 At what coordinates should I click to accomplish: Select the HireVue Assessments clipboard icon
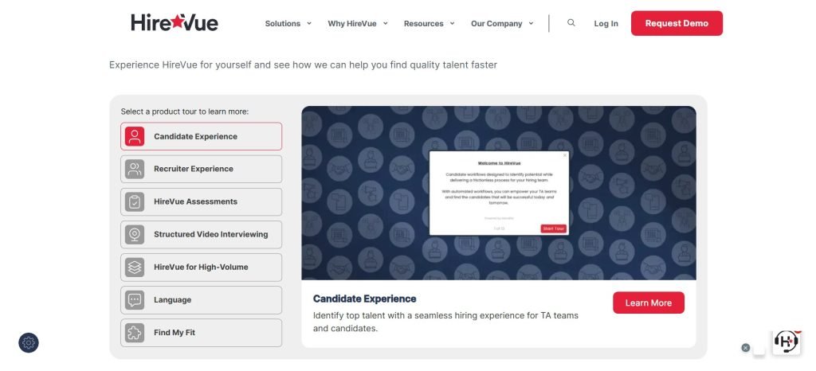[x=135, y=202]
